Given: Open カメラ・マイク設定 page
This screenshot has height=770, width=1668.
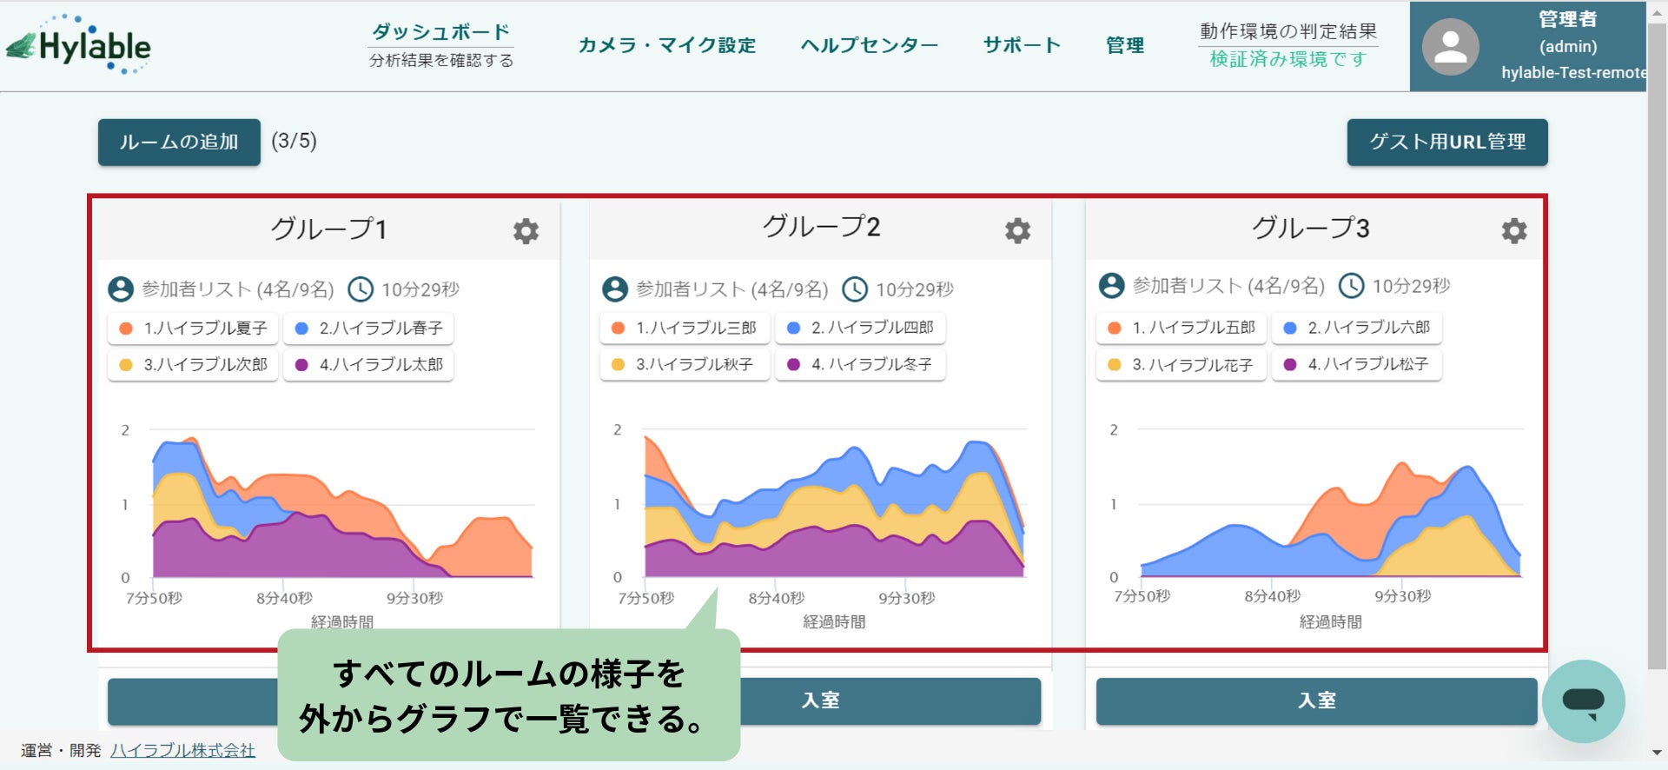Looking at the screenshot, I should click(x=667, y=45).
